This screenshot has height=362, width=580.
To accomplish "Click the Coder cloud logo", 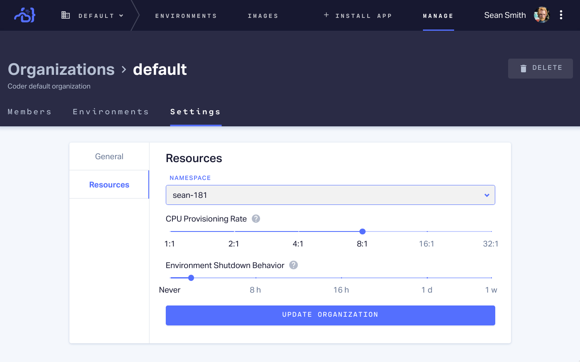I will [25, 15].
